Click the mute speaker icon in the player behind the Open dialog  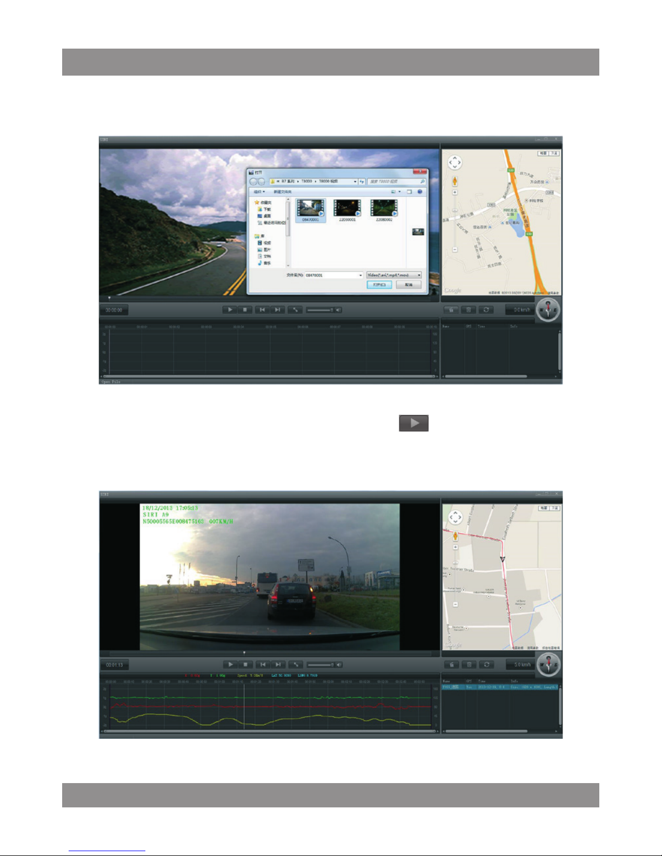tap(338, 310)
